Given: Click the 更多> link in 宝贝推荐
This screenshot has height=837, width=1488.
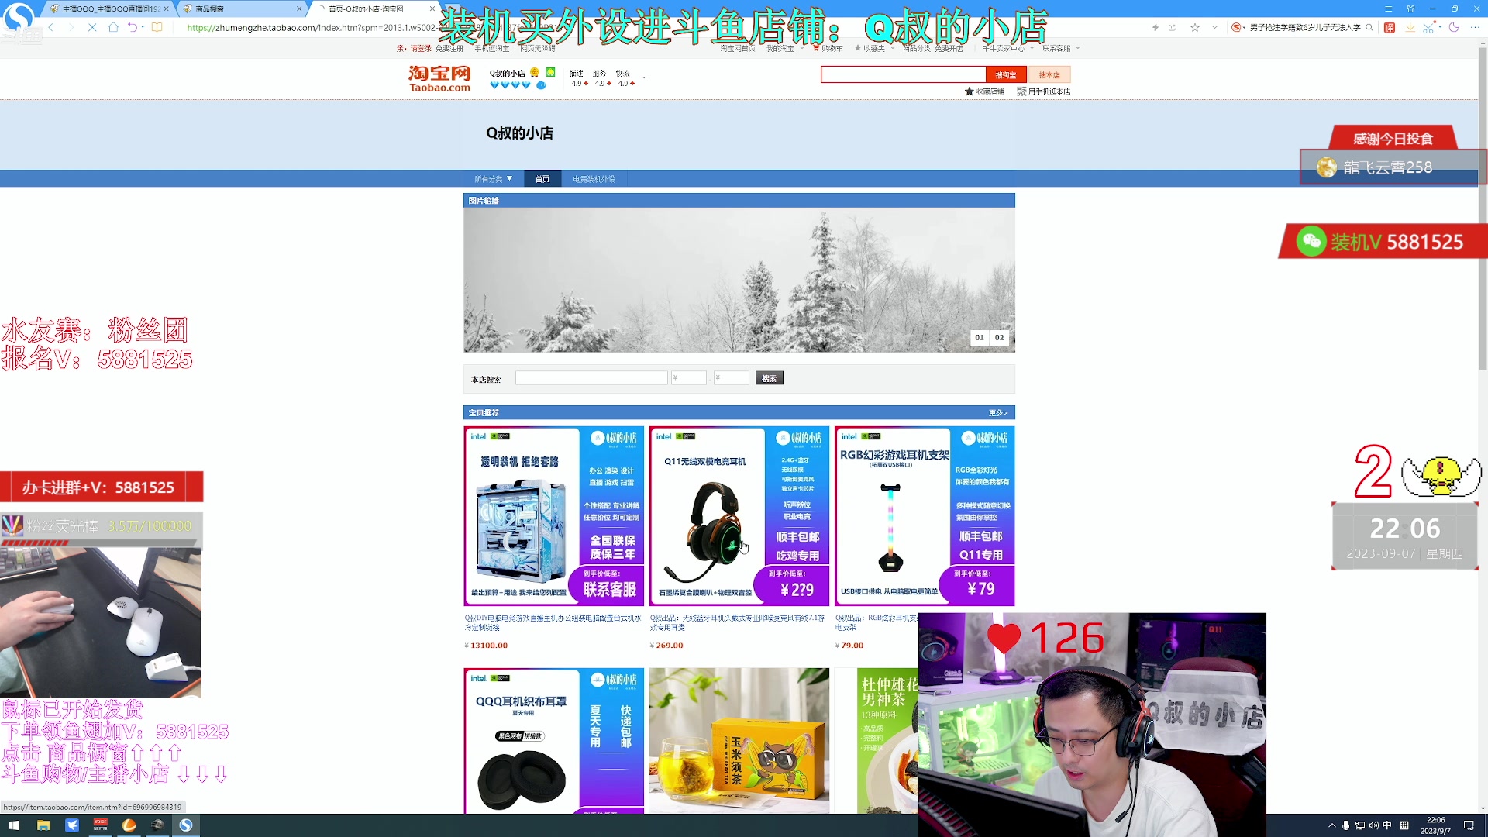Looking at the screenshot, I should pos(998,413).
